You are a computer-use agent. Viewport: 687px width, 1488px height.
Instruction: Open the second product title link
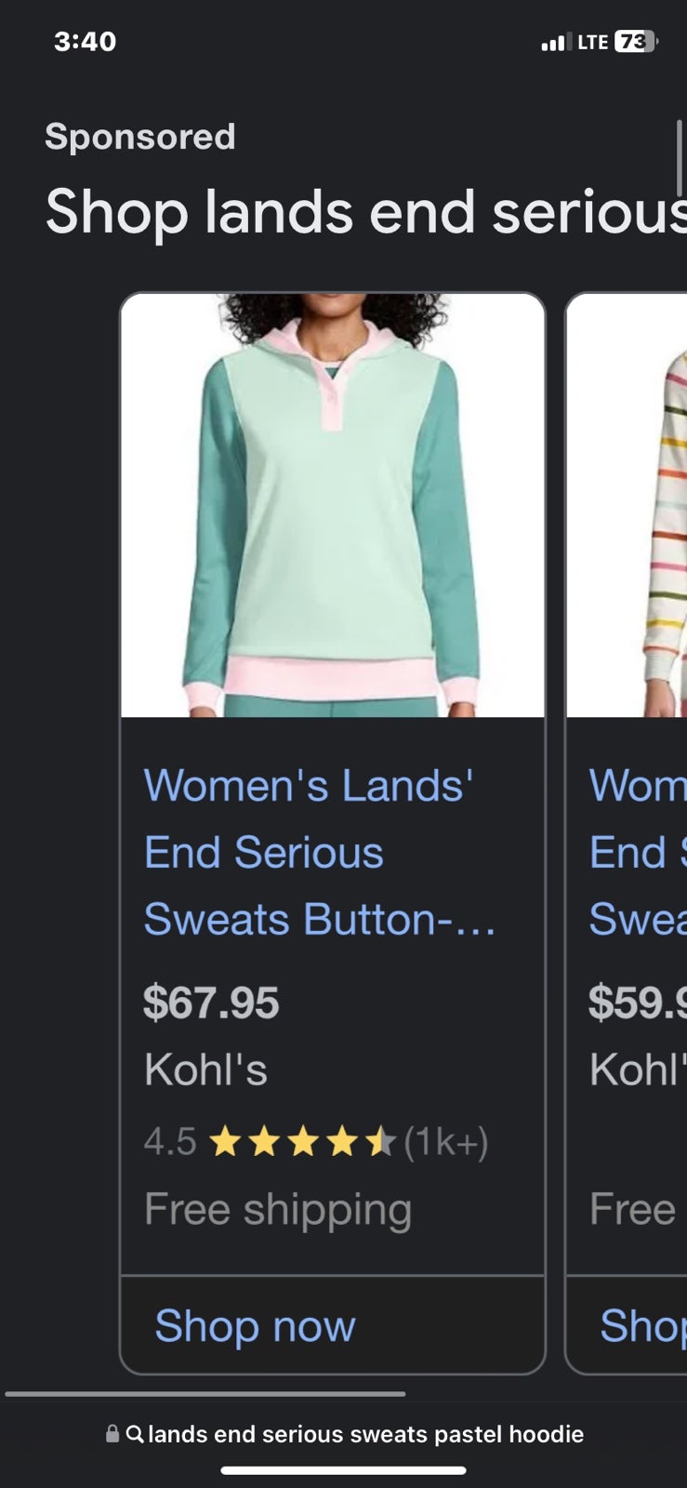click(x=638, y=852)
